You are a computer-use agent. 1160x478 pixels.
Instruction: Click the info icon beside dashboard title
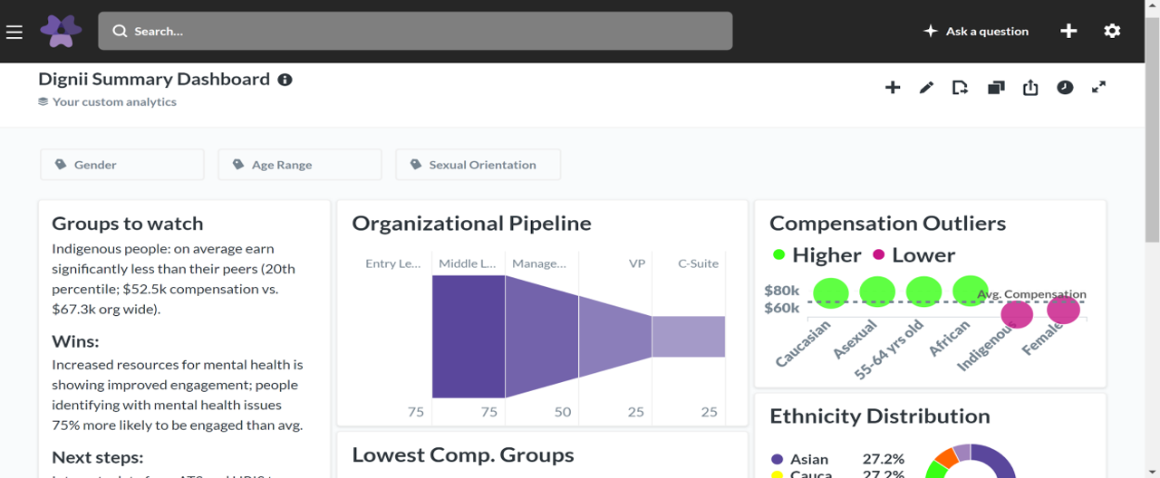285,80
